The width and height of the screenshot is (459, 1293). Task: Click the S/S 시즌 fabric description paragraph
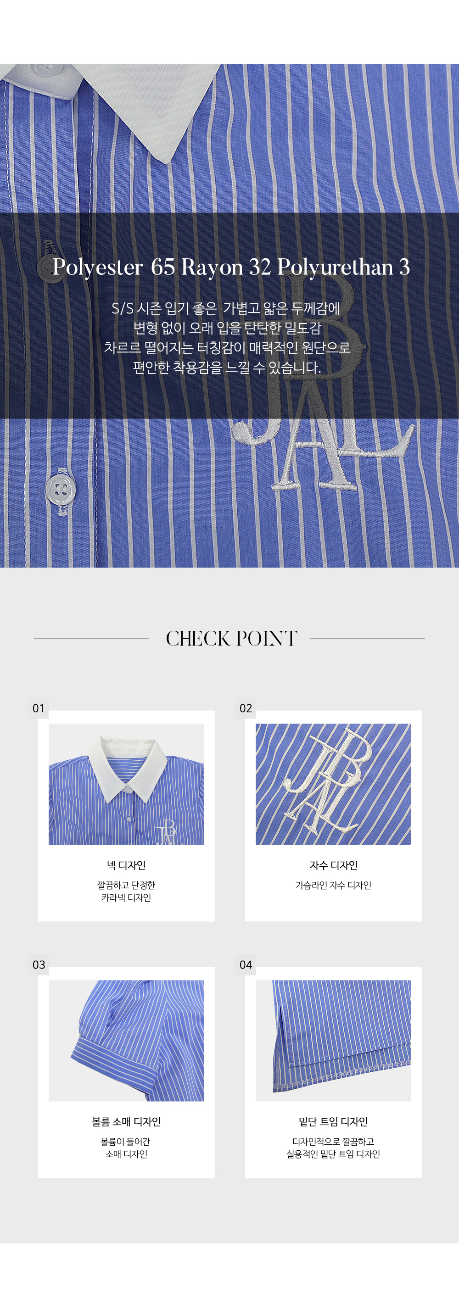[227, 338]
